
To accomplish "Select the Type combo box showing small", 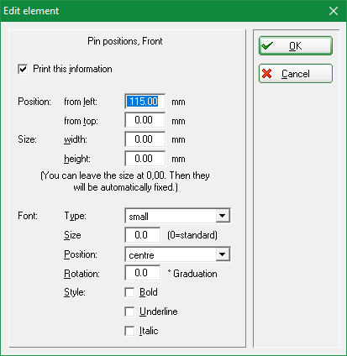I will 178,216.
